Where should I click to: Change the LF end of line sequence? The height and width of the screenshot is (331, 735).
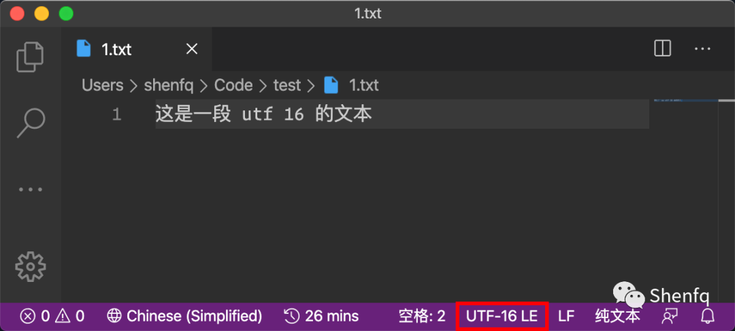click(566, 316)
